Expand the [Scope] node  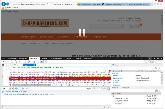point(114,81)
